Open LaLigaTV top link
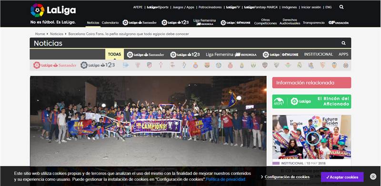Screen dimensions: 381x186 pyautogui.click(x=233, y=7)
